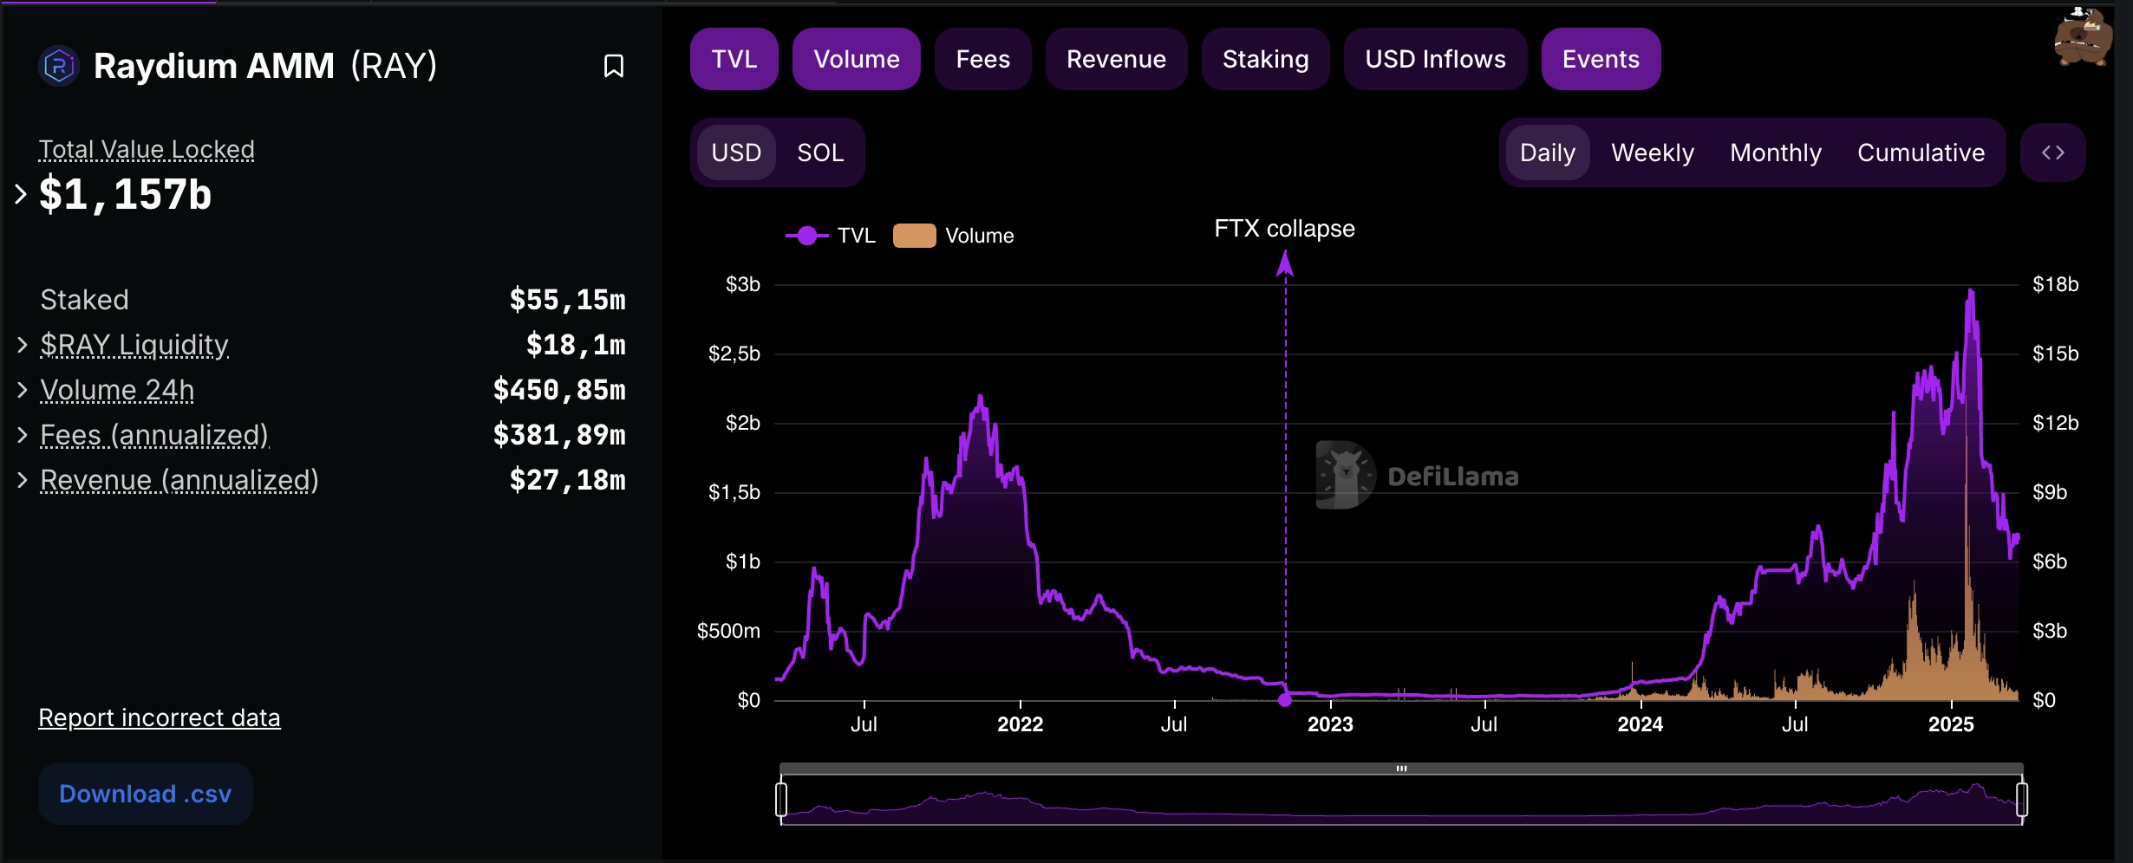Select the Weekly interval tab

1653,152
